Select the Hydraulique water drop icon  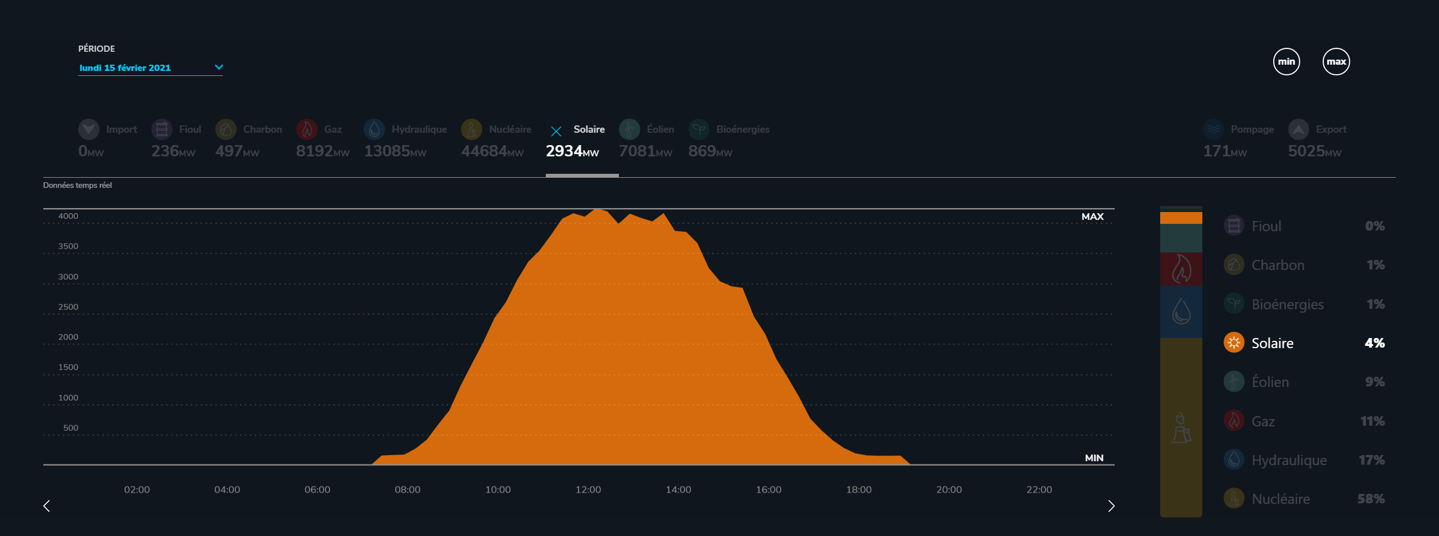374,129
